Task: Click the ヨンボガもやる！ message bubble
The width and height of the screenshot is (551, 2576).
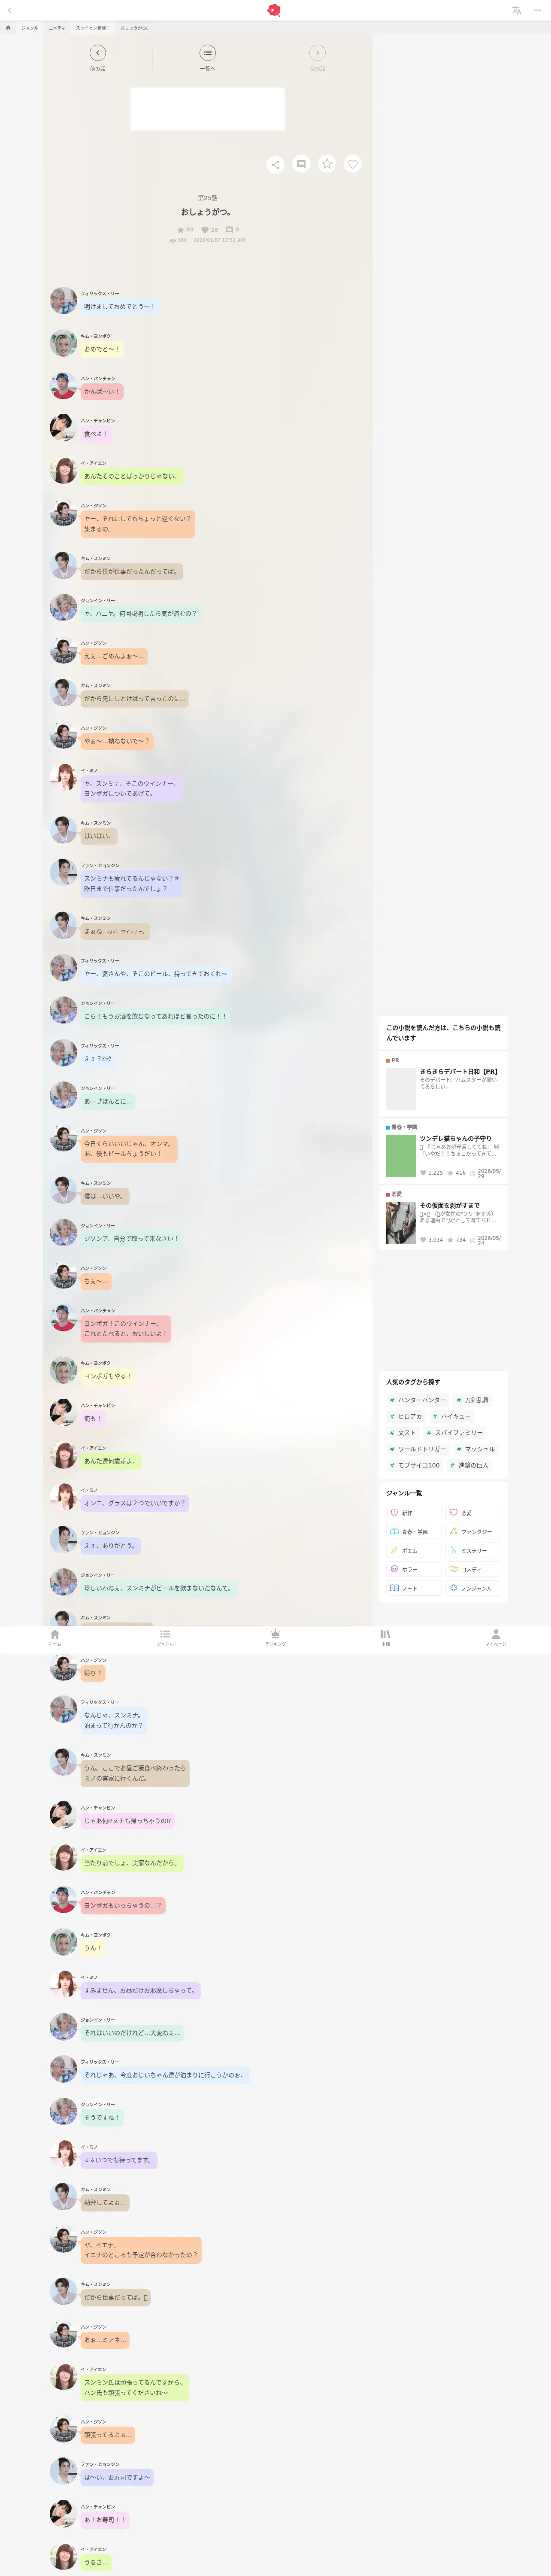Action: [x=107, y=1376]
